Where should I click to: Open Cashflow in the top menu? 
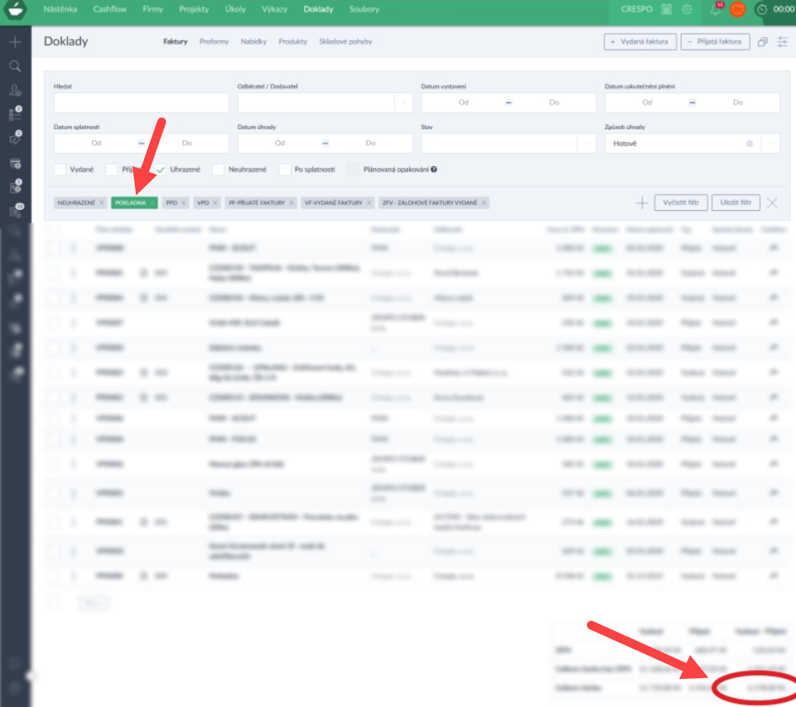[x=108, y=10]
